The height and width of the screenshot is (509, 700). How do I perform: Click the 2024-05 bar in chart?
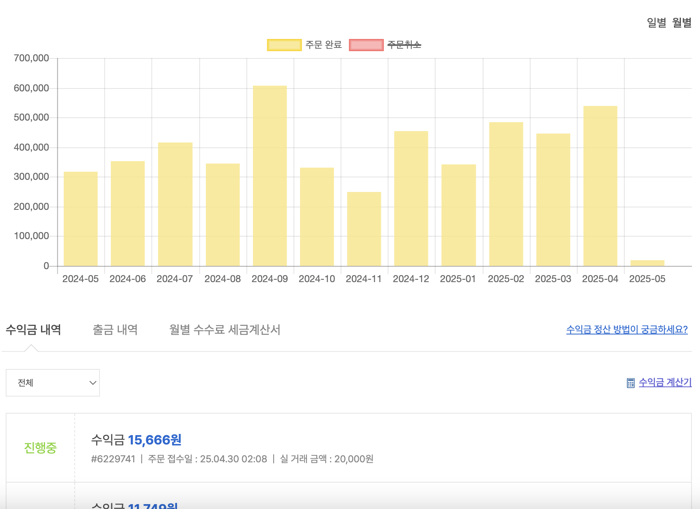point(80,219)
